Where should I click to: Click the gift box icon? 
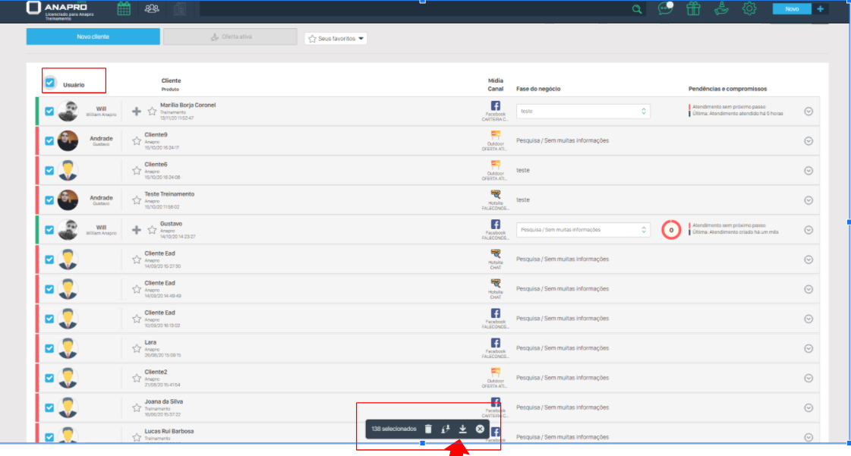692,9
